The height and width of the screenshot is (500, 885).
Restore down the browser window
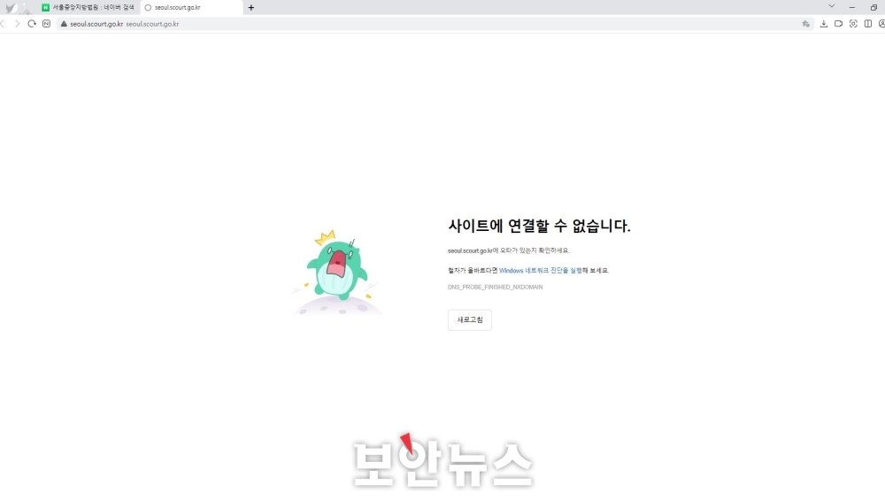pyautogui.click(x=873, y=7)
